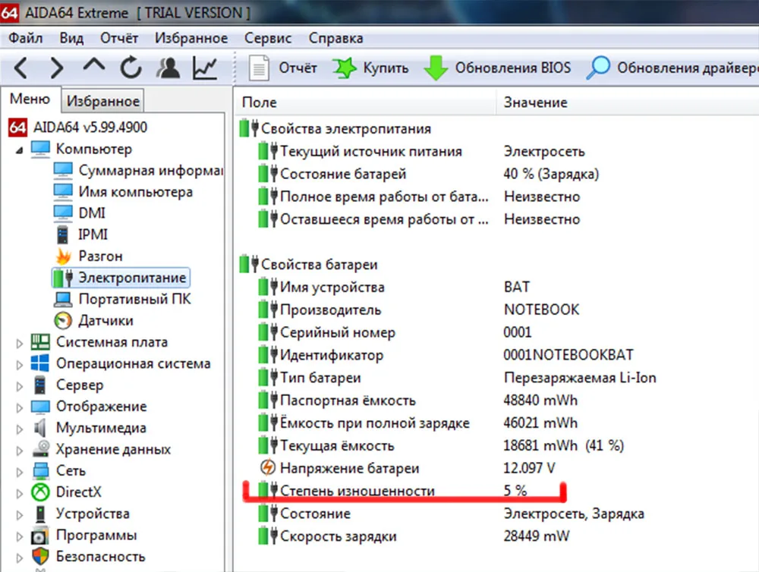The image size is (759, 572).
Task: Expand the Устройства node
Action: [20, 514]
